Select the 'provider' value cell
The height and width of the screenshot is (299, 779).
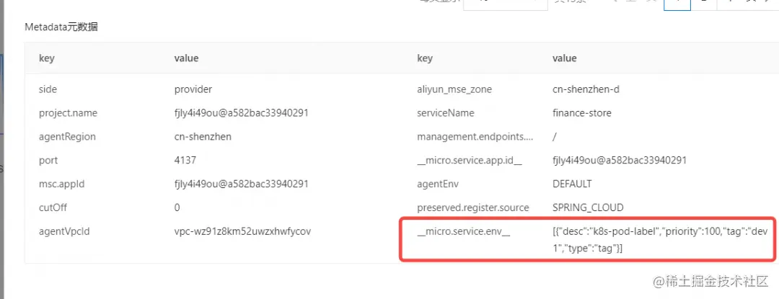193,89
